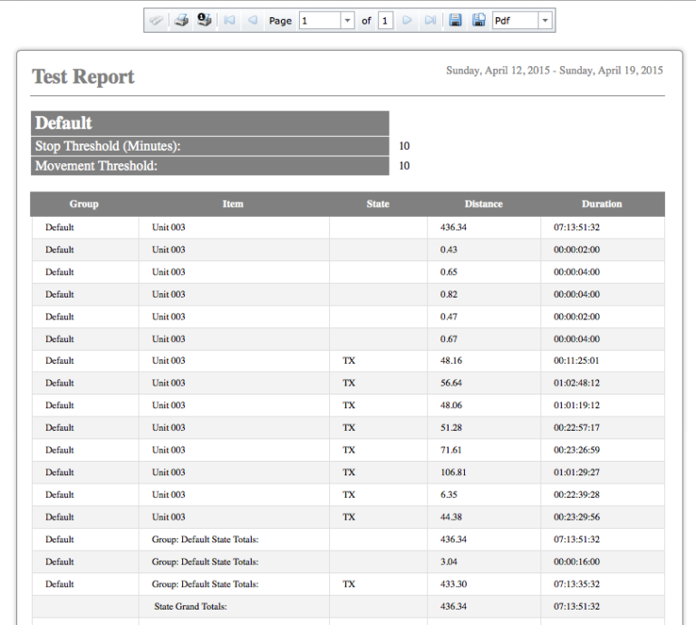Click duration 01:02:48:12

point(576,383)
